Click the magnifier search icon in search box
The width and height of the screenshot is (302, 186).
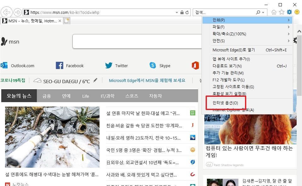click(x=258, y=12)
